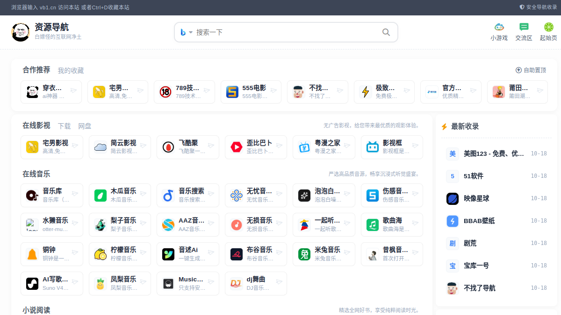Open 粤漫之家 TV icon

pyautogui.click(x=304, y=147)
